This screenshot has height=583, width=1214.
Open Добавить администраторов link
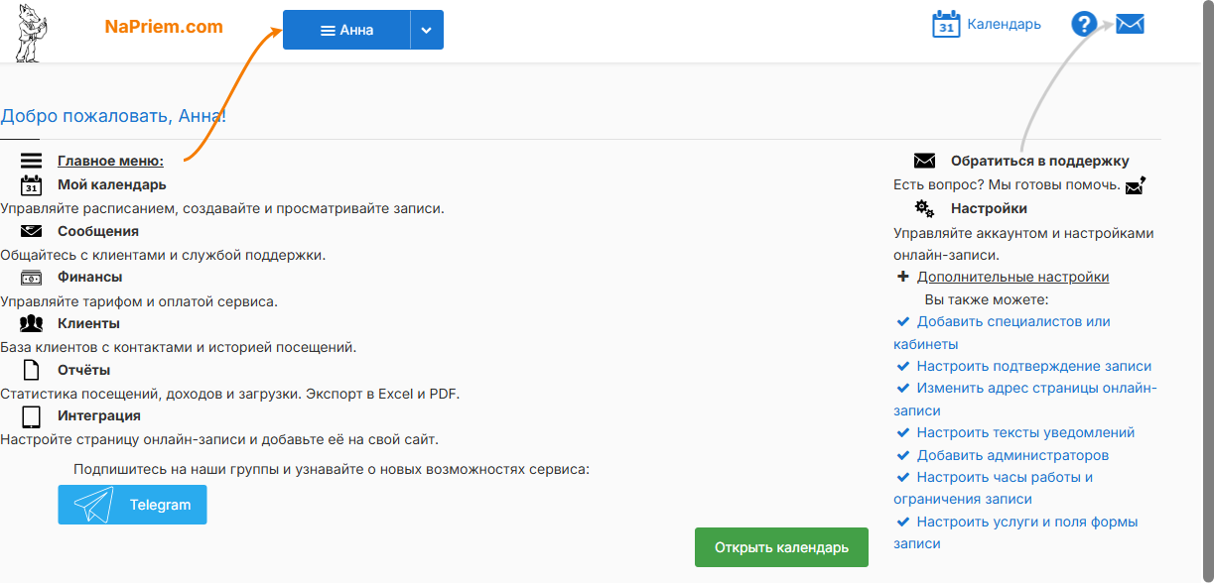coord(1012,455)
